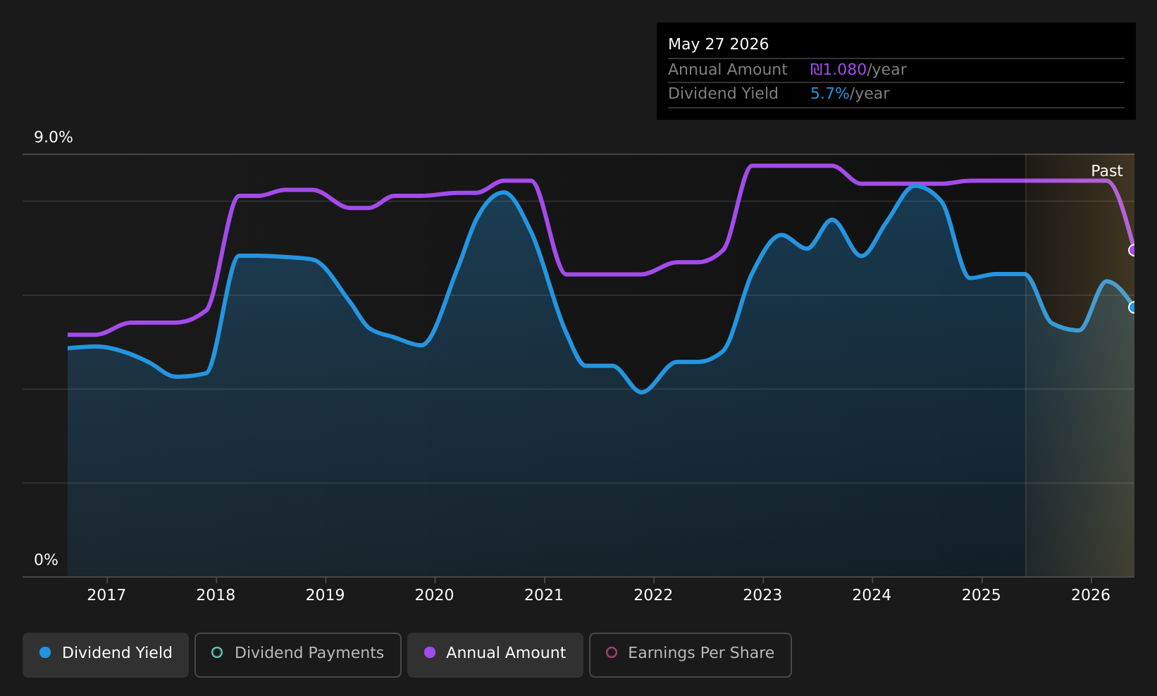
Task: Click the 2017 x-axis label
Action: (106, 595)
